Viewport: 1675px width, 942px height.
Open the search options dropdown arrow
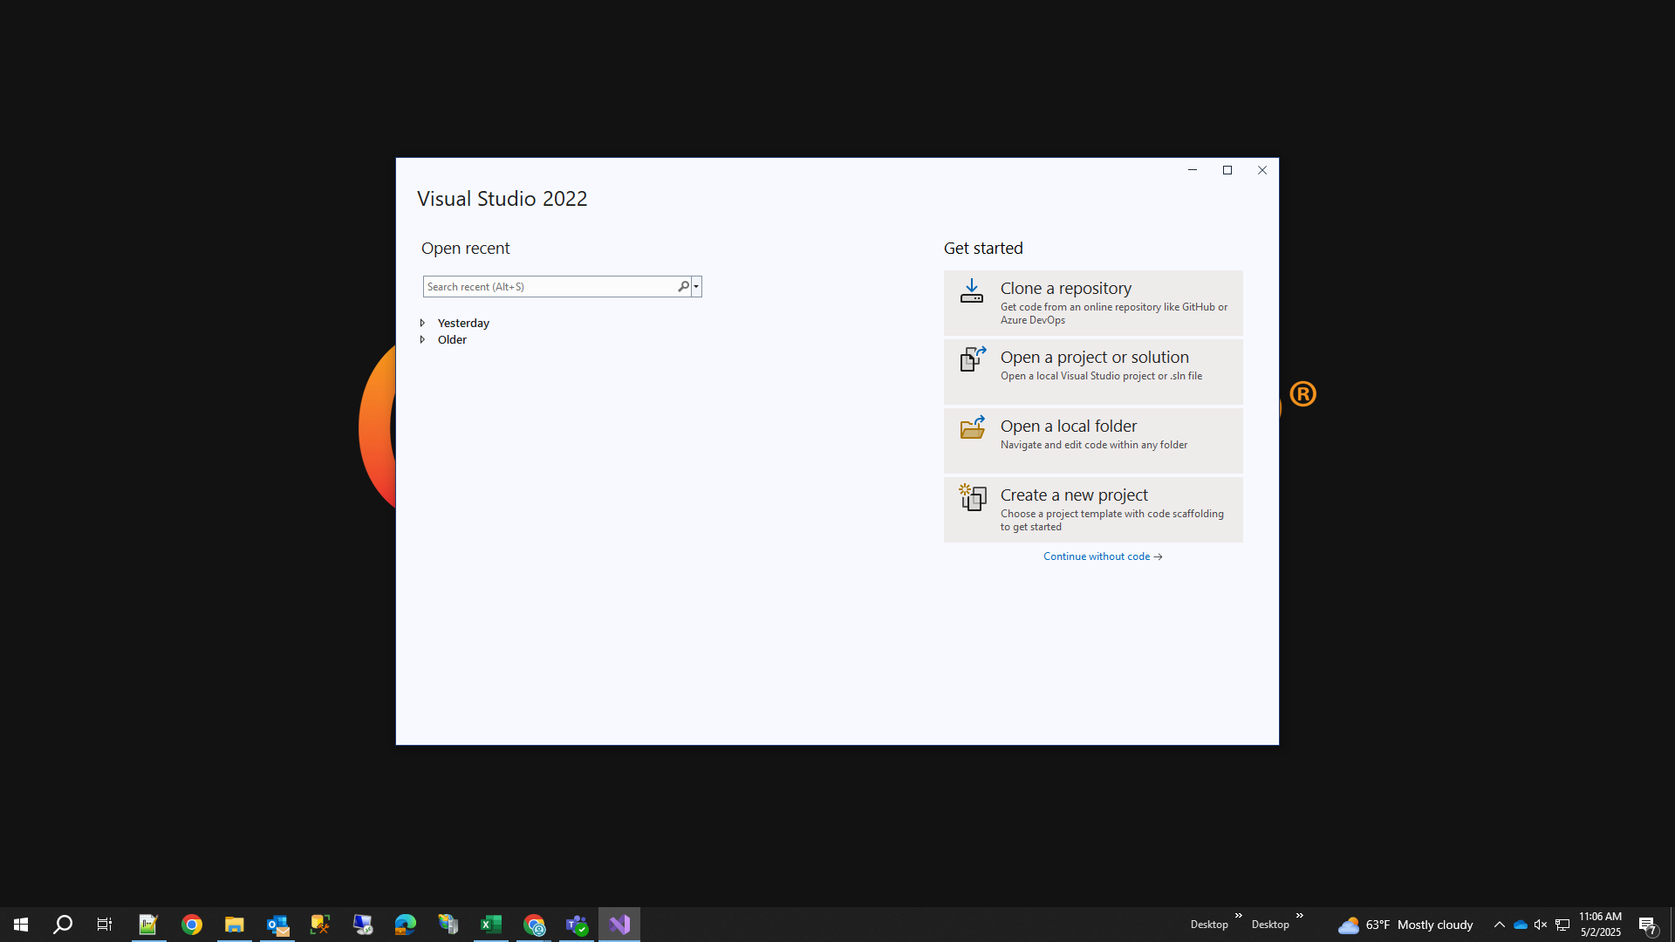[696, 286]
